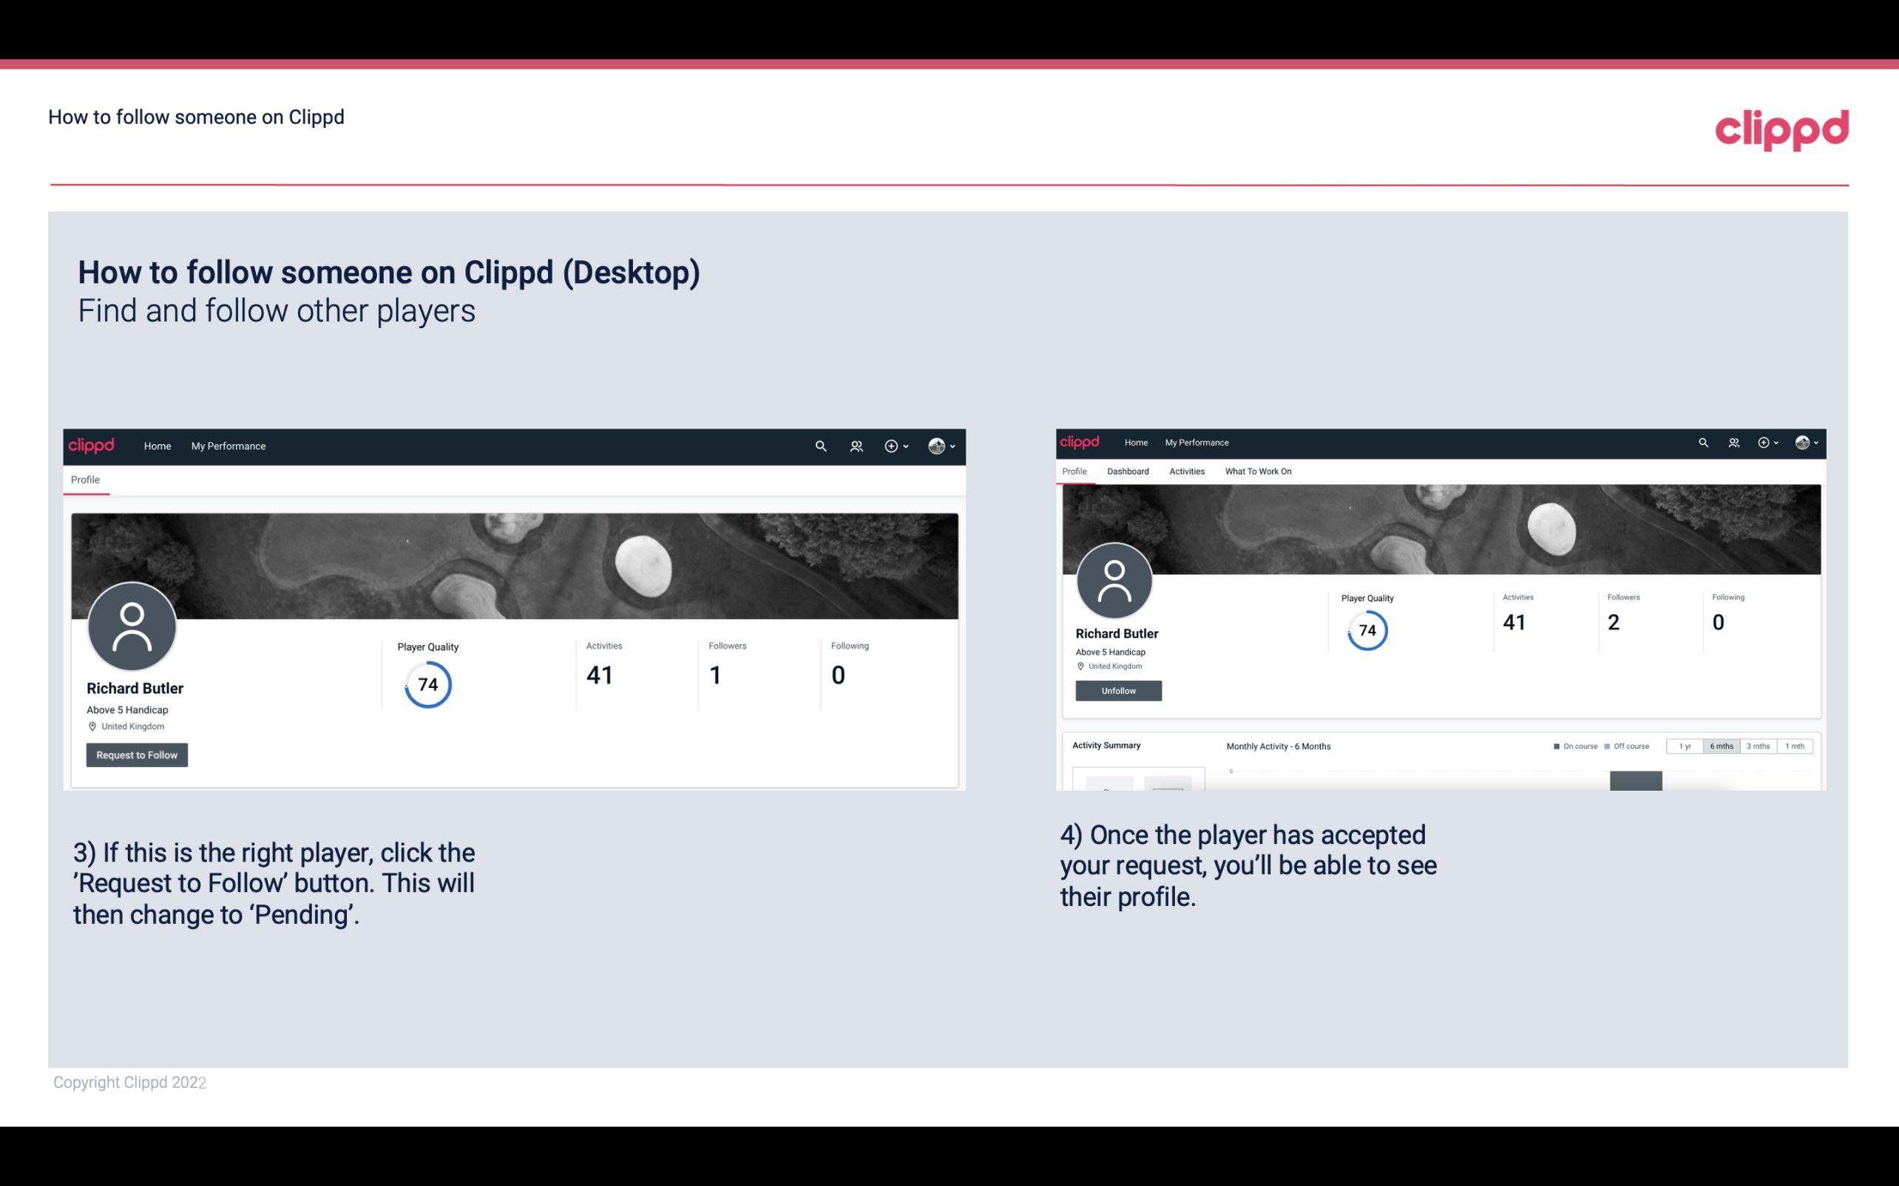Switch to the 'What To Work On' tab
Viewport: 1899px width, 1186px height.
point(1258,471)
